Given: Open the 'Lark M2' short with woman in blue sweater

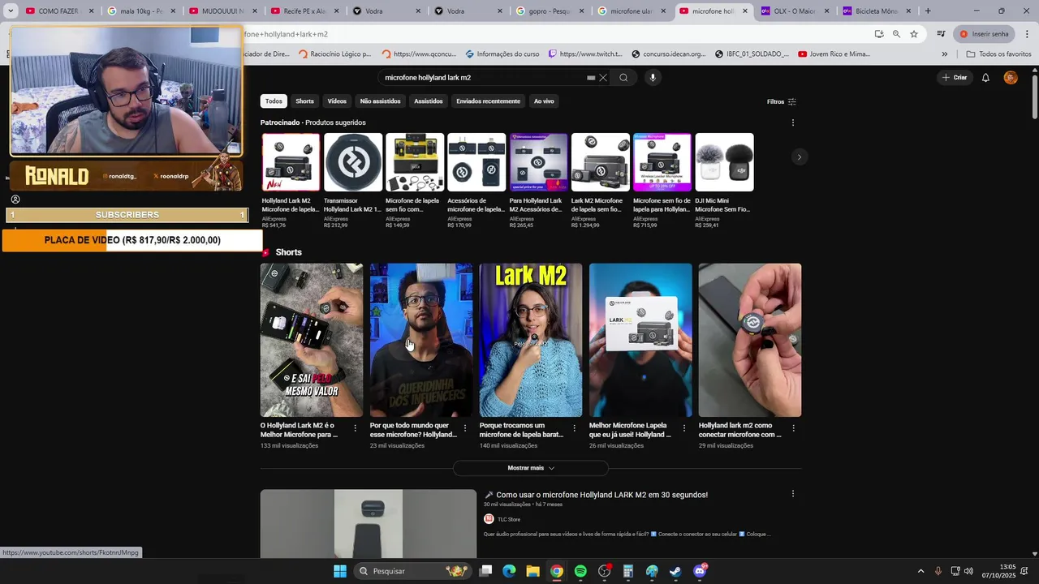Looking at the screenshot, I should (531, 340).
